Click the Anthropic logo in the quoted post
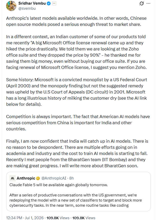Screen dimensions: 157x220 [12, 178]
